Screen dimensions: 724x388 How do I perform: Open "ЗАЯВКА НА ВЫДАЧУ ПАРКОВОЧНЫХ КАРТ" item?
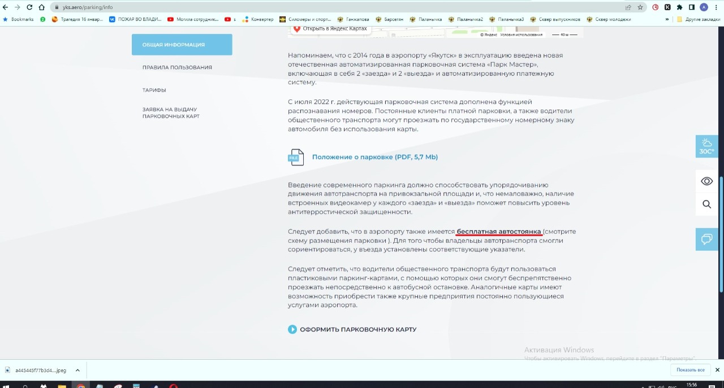pyautogui.click(x=171, y=113)
